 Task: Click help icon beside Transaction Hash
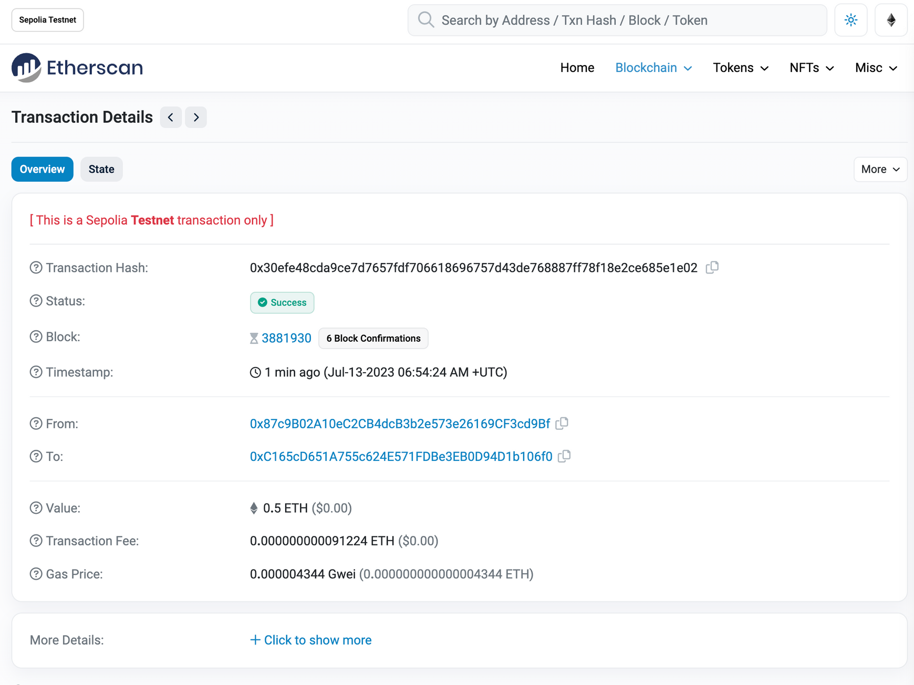(36, 268)
